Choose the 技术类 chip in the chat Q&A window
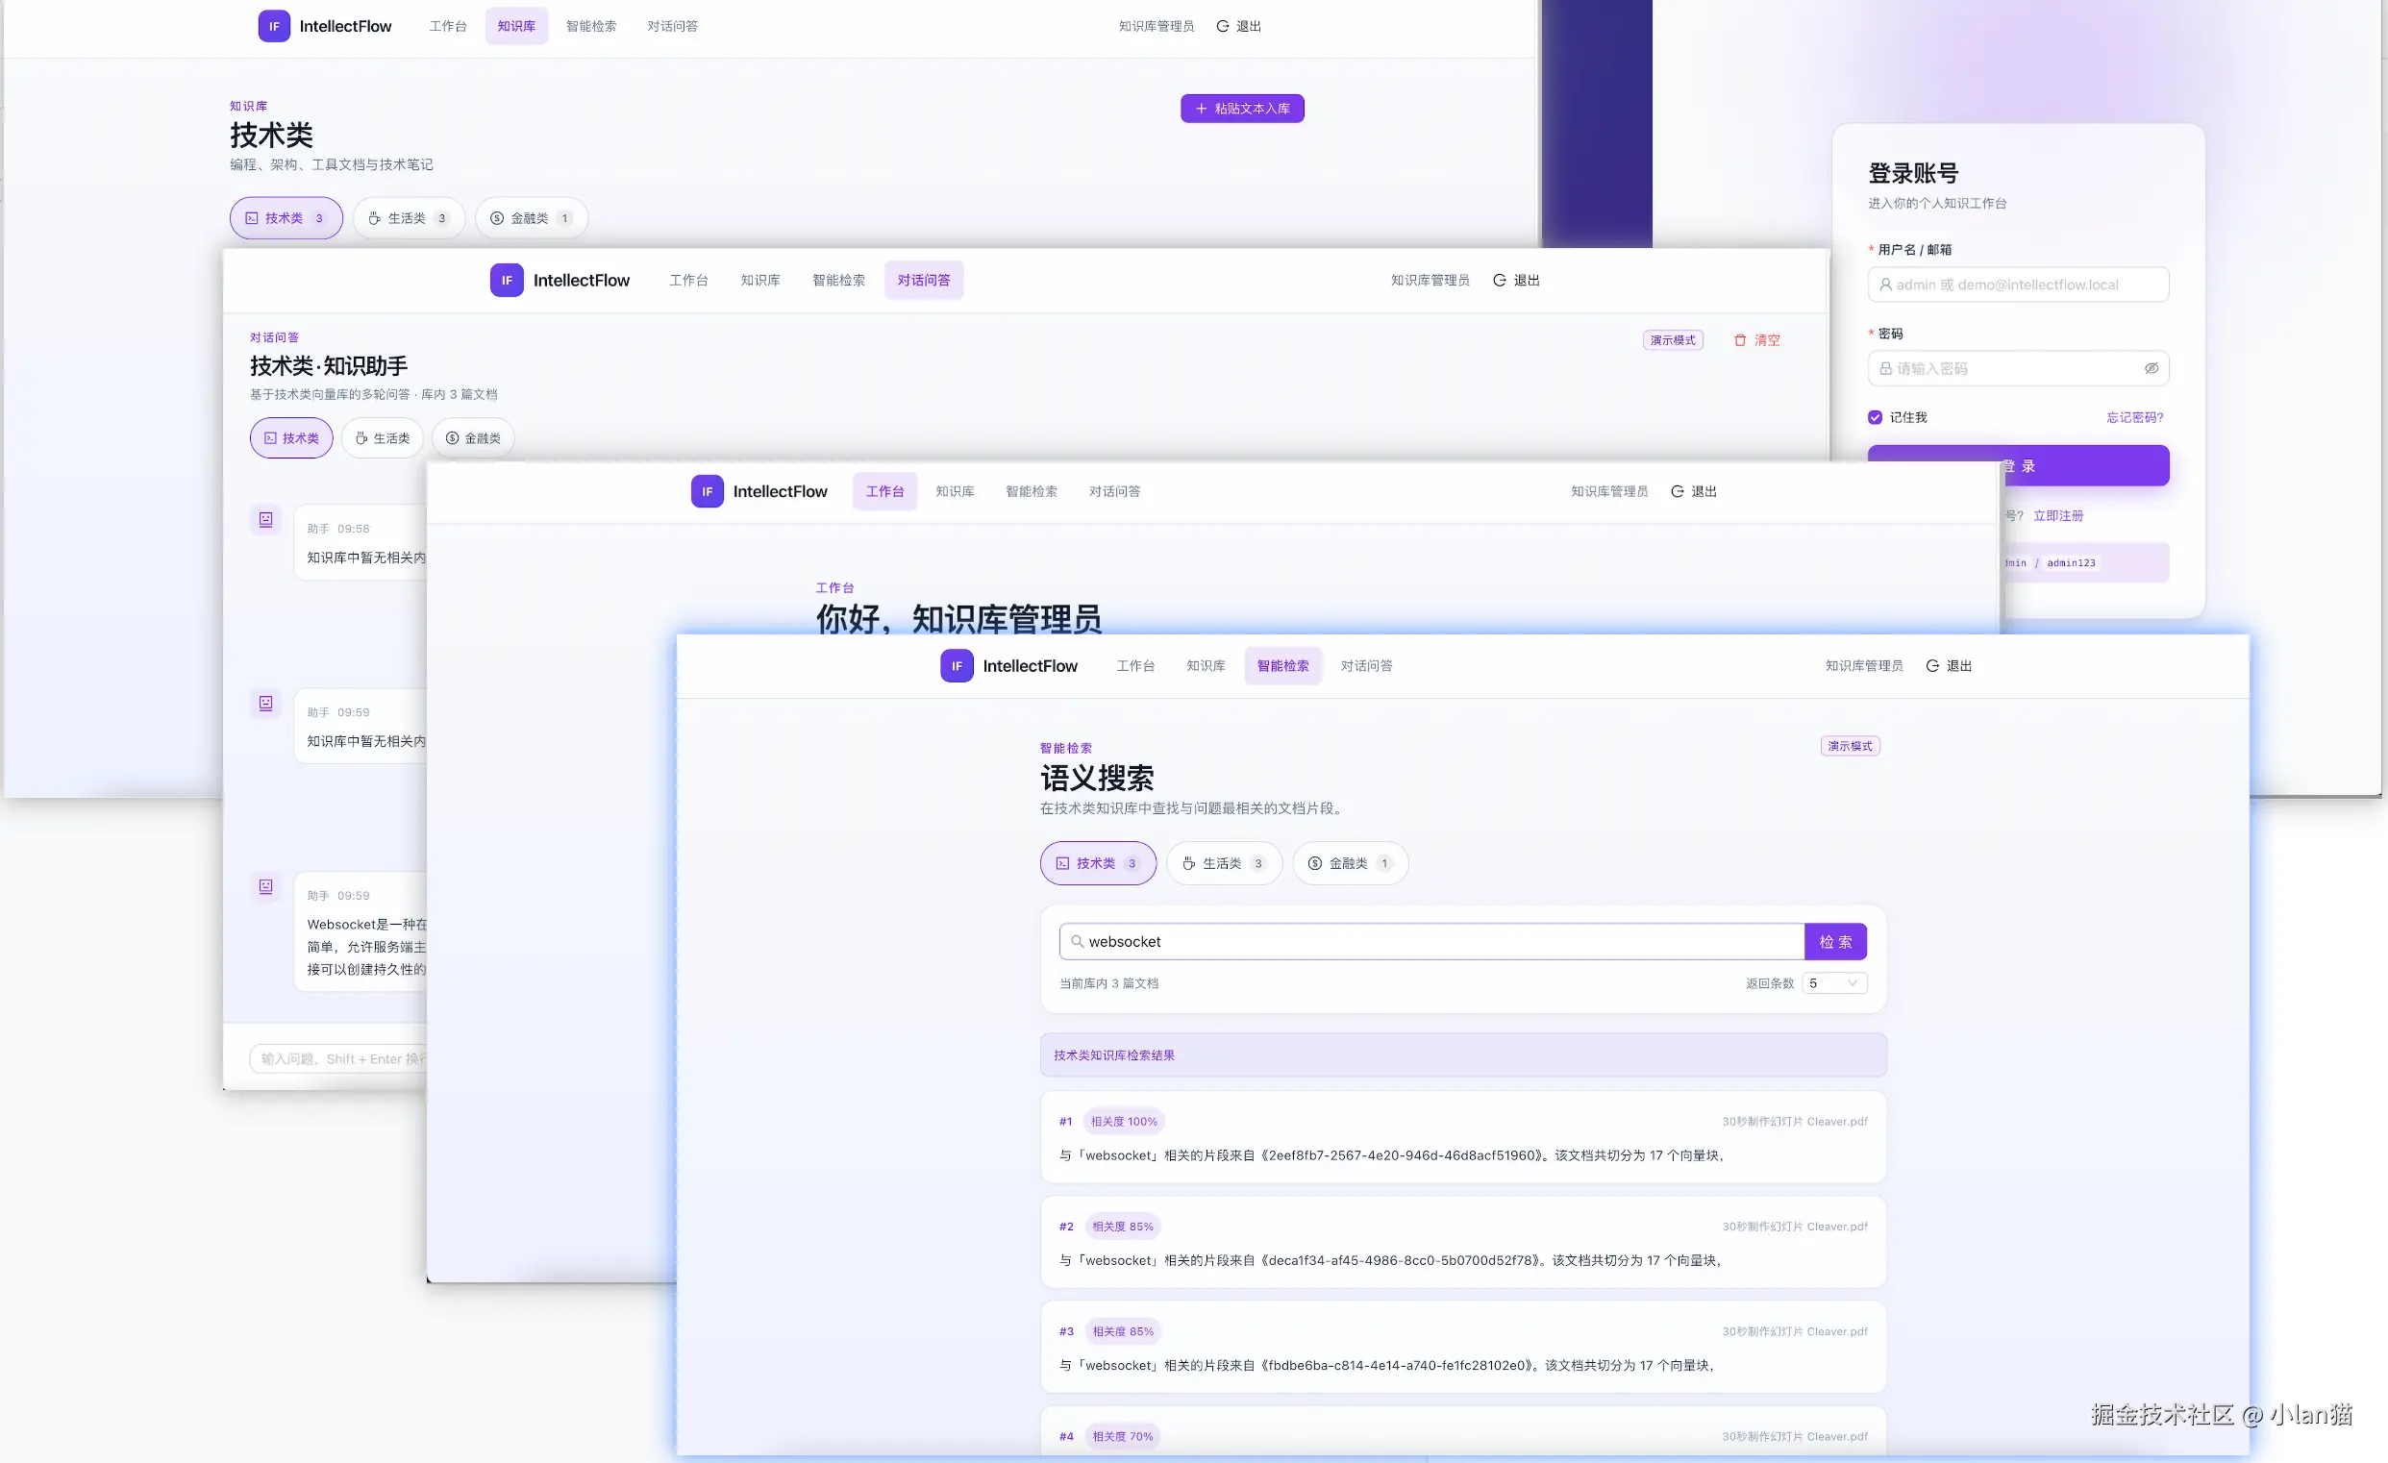The width and height of the screenshot is (2388, 1463). click(291, 438)
